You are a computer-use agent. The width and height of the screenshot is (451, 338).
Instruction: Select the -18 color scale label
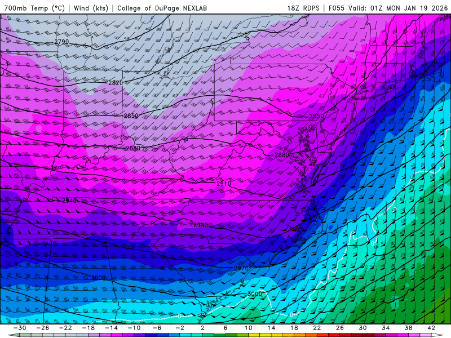(89, 328)
